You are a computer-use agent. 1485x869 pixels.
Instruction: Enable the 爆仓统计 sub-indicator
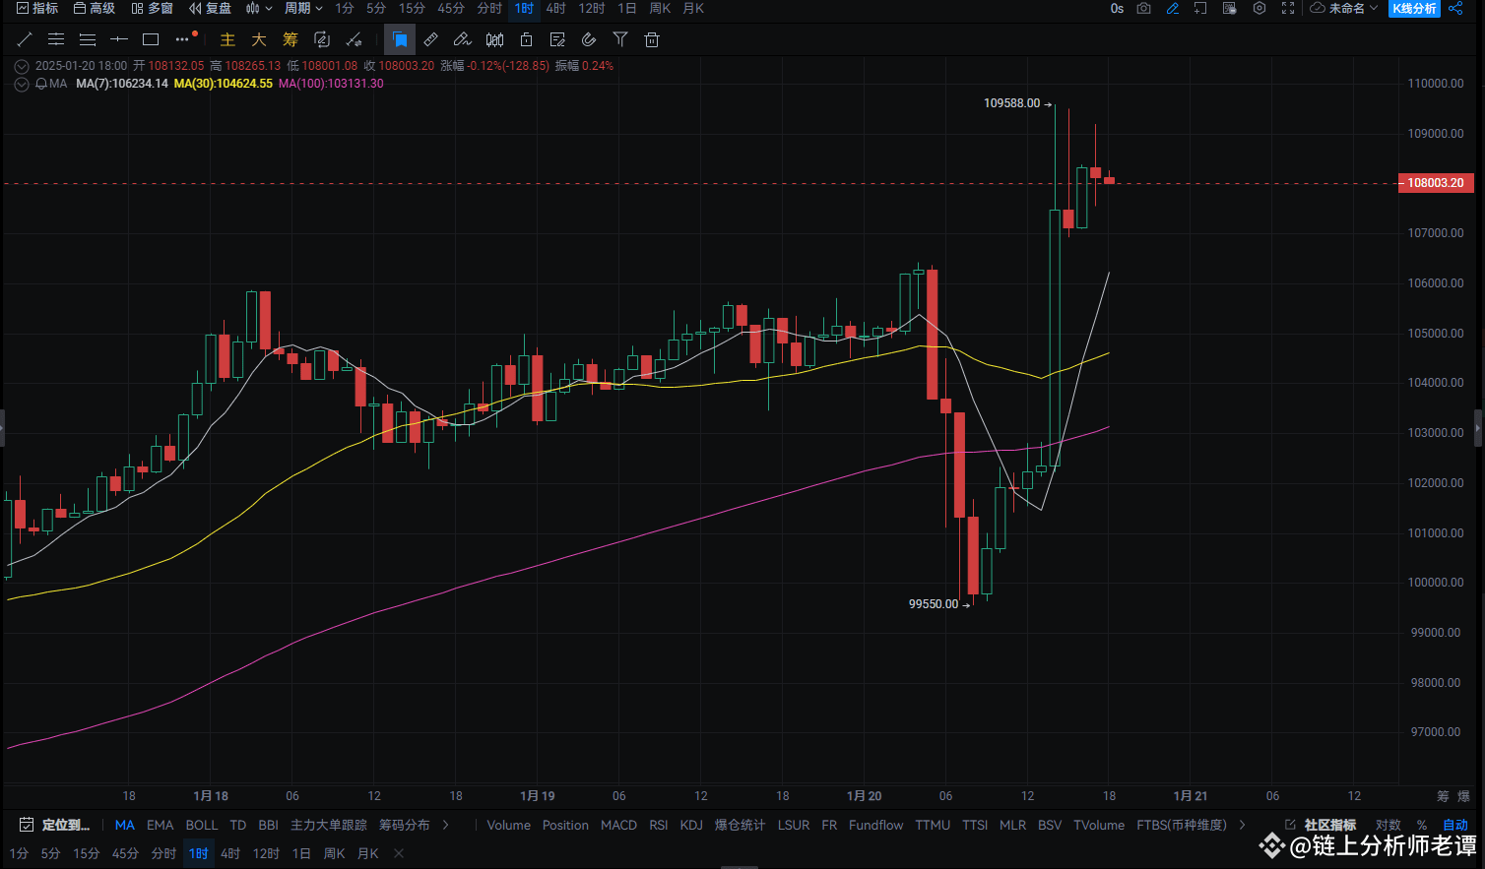coord(740,825)
